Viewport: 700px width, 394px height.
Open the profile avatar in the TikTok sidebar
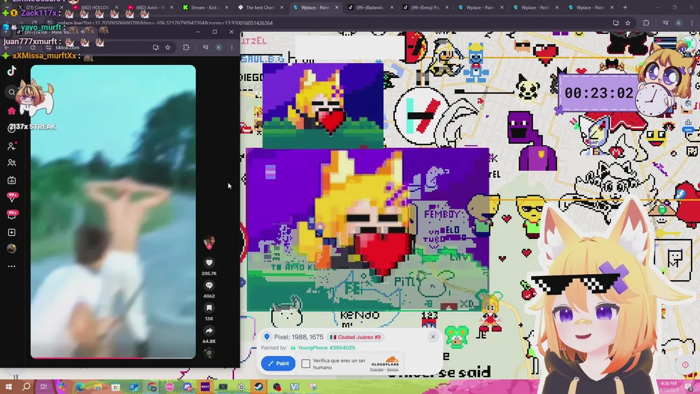[x=11, y=248]
